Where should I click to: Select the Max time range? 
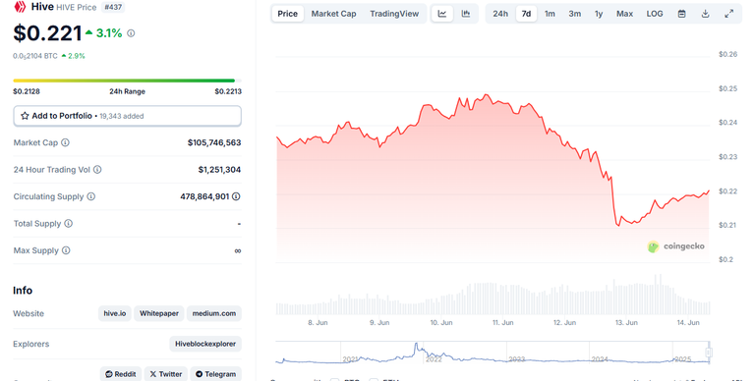[x=624, y=14]
